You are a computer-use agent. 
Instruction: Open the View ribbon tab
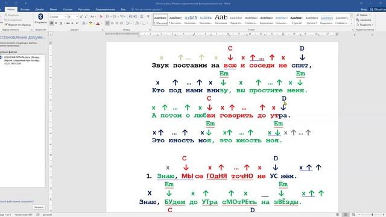coord(123,10)
